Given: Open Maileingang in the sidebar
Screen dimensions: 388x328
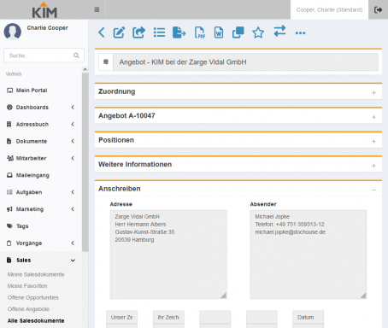Looking at the screenshot, I should coord(32,175).
